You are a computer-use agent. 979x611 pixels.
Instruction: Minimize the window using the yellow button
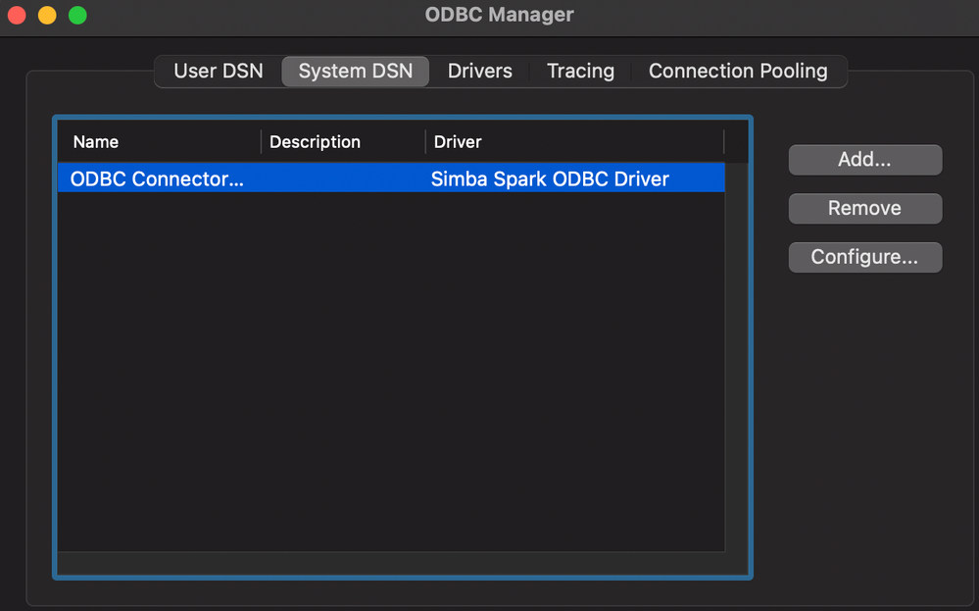pyautogui.click(x=47, y=16)
